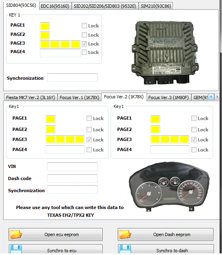Viewport: 222px width, 255px height.
Task: Enable Lock for PAGE1 in ECU KEY 1
Action: point(84,25)
